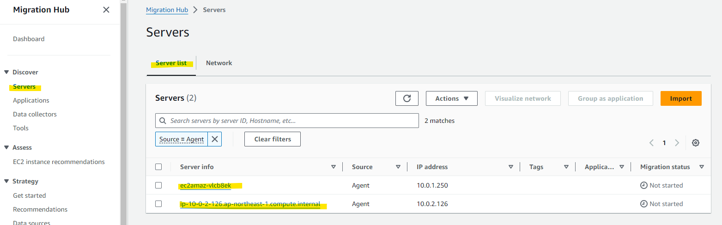Viewport: 722px width, 225px height.
Task: Click Servers breadcrumb text
Action: (214, 10)
